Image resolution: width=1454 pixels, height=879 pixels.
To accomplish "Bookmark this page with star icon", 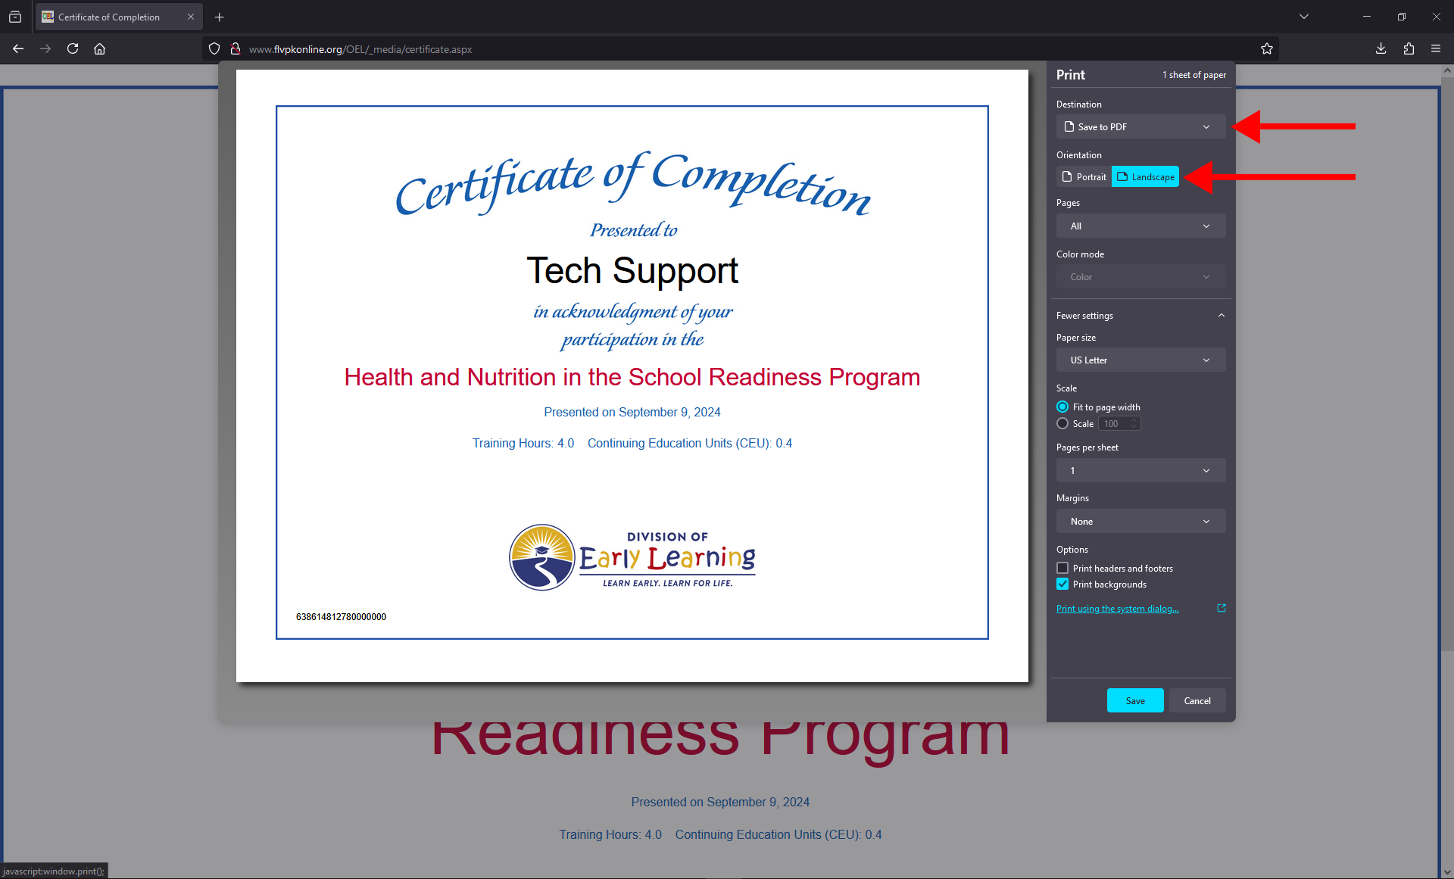I will tap(1266, 48).
